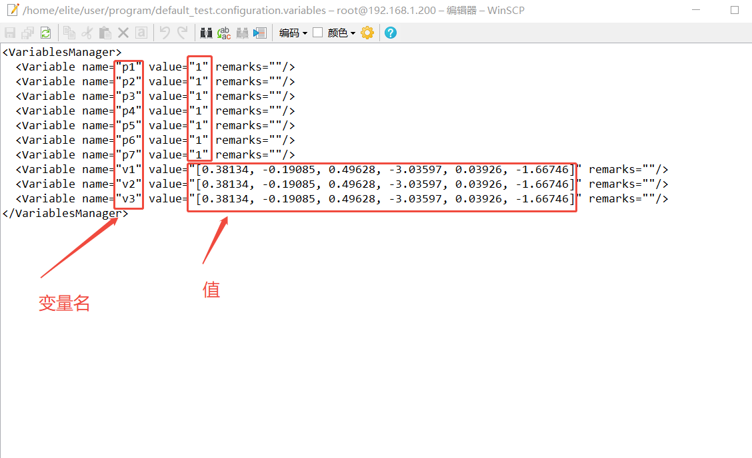This screenshot has height=458, width=752.
Task: Place cursor on the closing </VariablesManager> line
Action: click(65, 213)
